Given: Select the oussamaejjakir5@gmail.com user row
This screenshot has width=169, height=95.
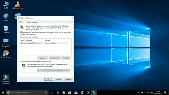Looking at the screenshot, I should pyautogui.click(x=45, y=43).
